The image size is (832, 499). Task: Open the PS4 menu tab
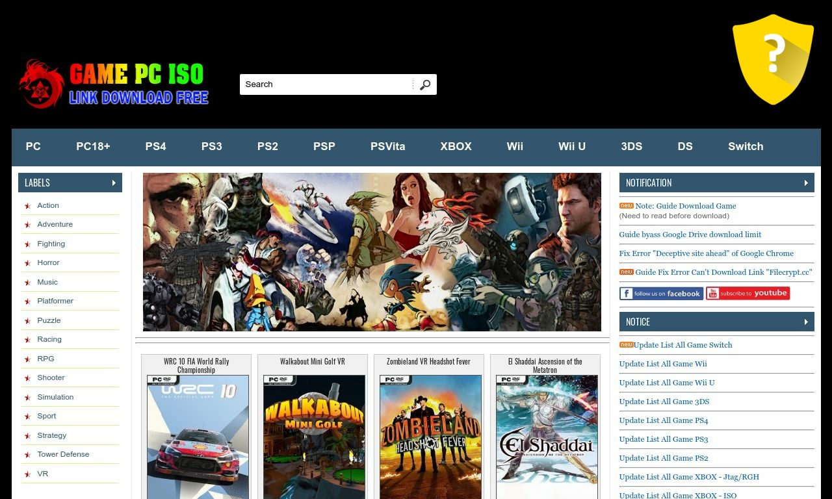[x=155, y=147]
